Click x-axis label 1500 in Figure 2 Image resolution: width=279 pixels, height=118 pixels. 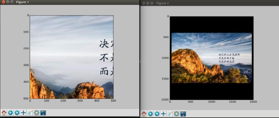click(x=232, y=102)
